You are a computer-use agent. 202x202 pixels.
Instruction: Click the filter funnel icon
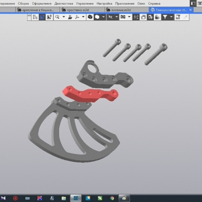tap(165, 17)
